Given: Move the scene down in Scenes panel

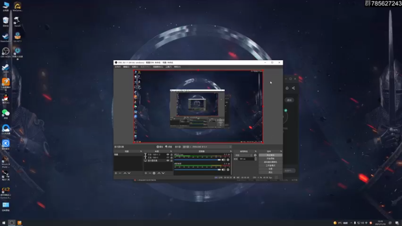Looking at the screenshot, I should [x=129, y=173].
